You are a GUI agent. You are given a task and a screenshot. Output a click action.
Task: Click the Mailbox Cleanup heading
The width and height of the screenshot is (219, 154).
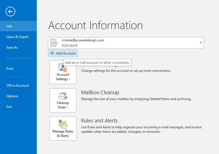point(100,93)
